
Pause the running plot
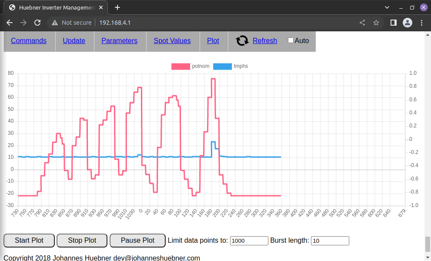(x=137, y=241)
